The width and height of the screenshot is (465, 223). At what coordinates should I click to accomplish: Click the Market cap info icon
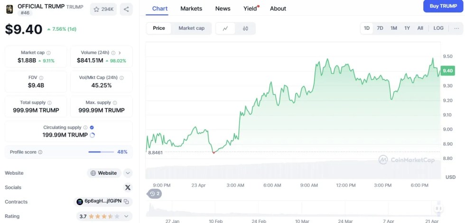point(48,53)
